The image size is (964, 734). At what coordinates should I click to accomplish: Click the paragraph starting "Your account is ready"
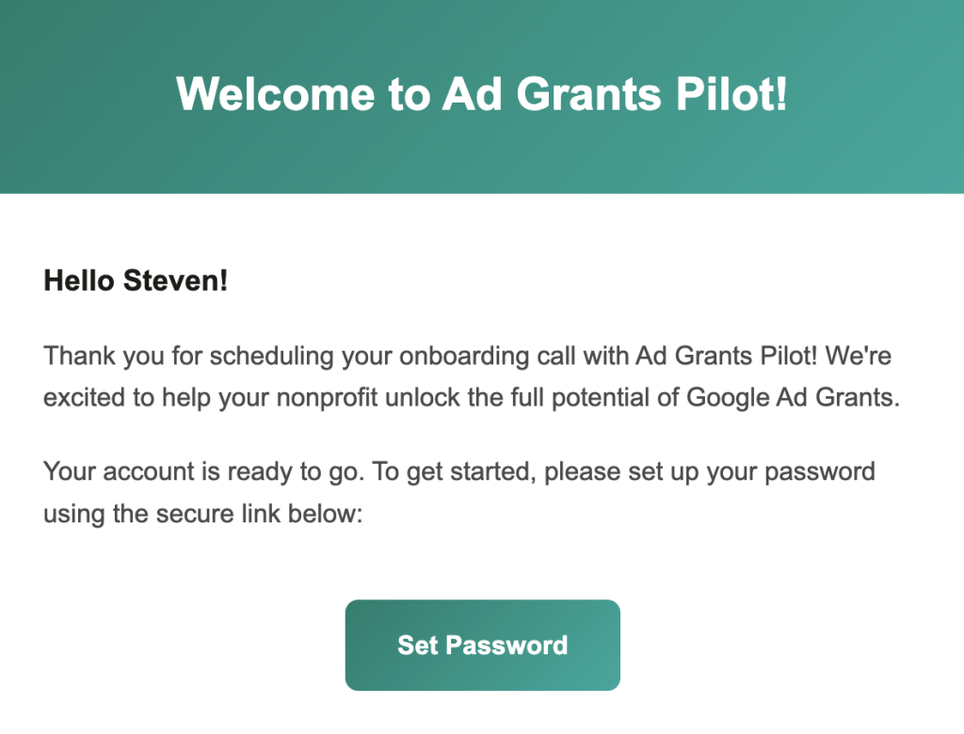459,490
